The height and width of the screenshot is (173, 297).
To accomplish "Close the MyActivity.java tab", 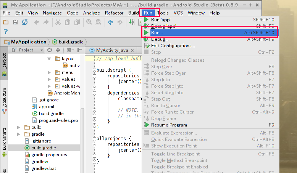I will click(x=132, y=50).
